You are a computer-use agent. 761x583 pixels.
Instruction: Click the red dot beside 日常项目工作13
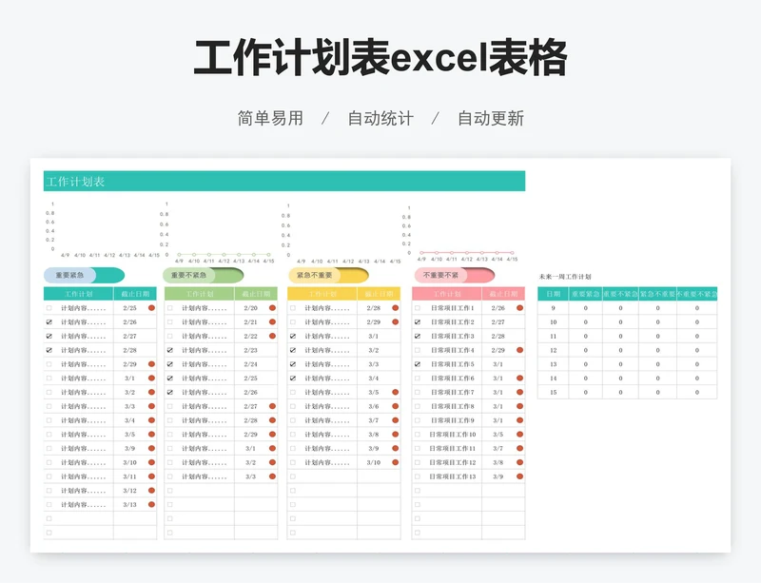(519, 476)
